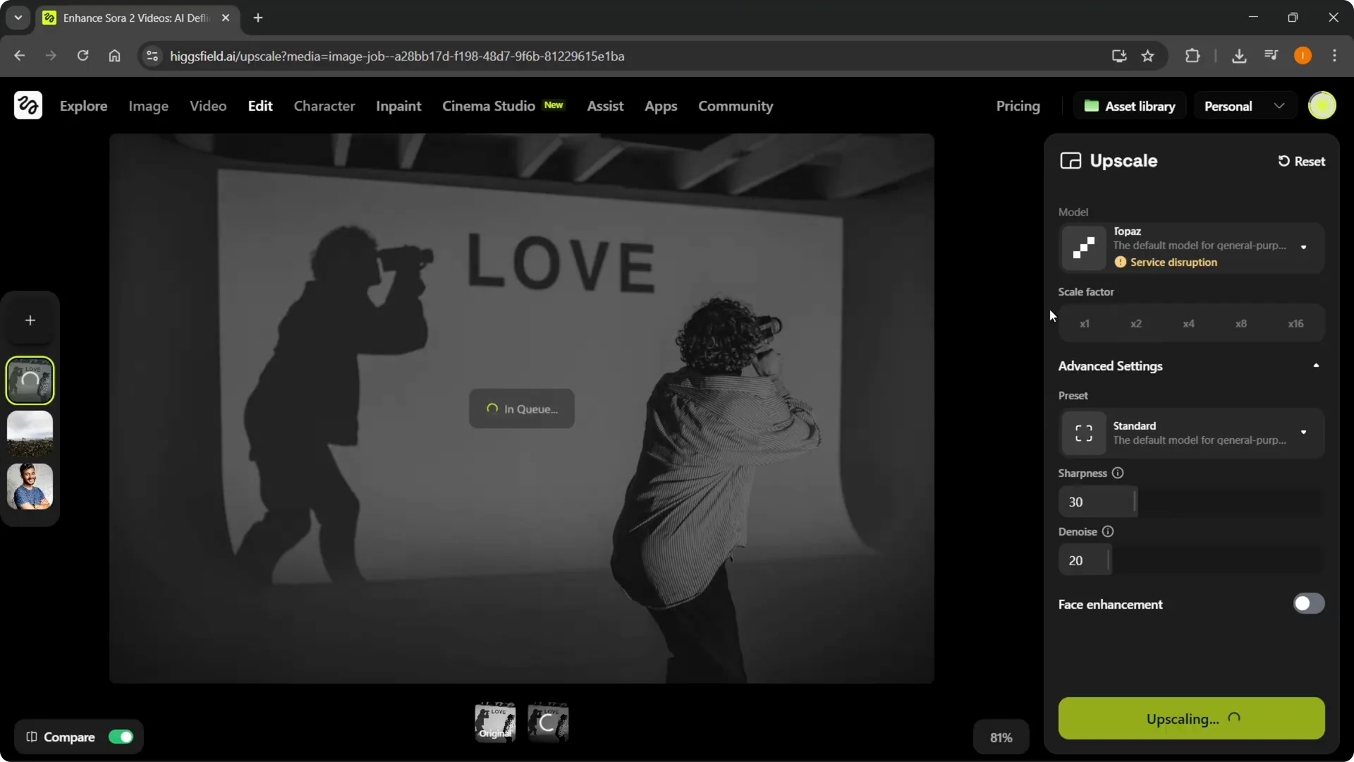Viewport: 1354px width, 762px height.
Task: Select the x4 scale factor
Action: [1188, 324]
